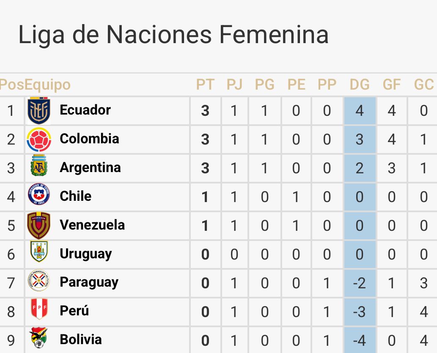Click the Venezuela team name
Viewport: 437px width, 353px height.
coord(92,225)
